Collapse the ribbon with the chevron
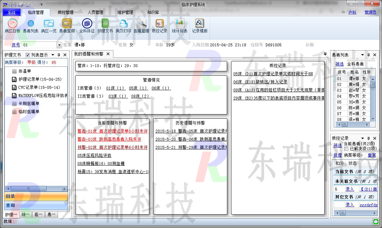This screenshot has width=382, height=228. (x=343, y=12)
